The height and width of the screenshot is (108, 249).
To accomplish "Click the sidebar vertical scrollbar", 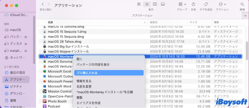I will [34, 40].
